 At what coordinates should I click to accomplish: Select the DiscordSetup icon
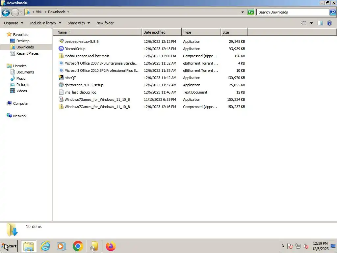[61, 49]
